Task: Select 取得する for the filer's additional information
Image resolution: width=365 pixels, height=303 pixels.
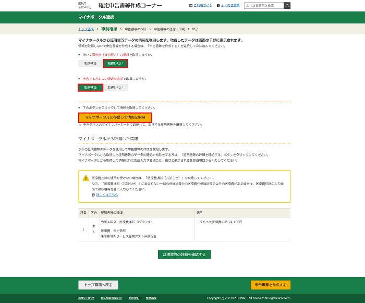Action: 90,88
